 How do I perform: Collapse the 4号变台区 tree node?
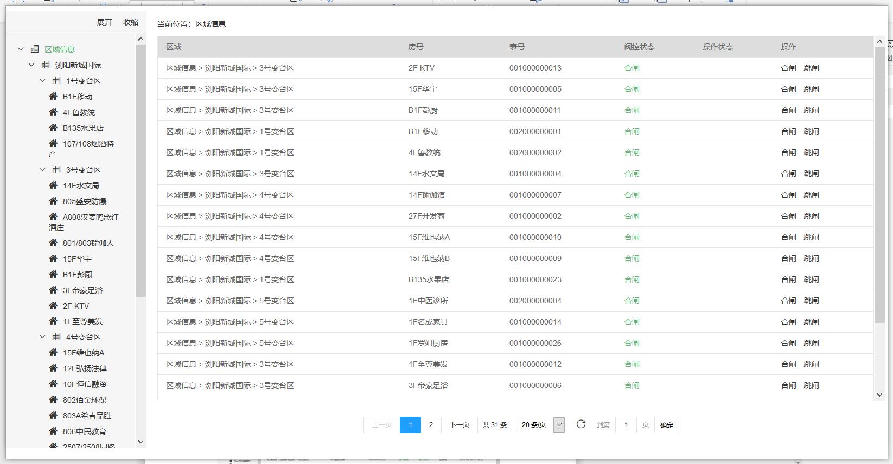[x=42, y=337]
